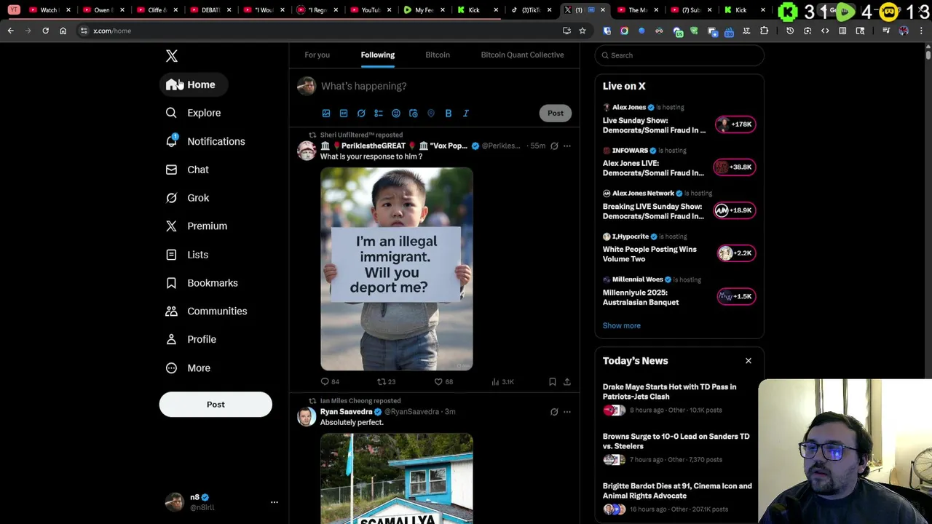
Task: Open Bookmarks from the sidebar
Action: point(202,283)
